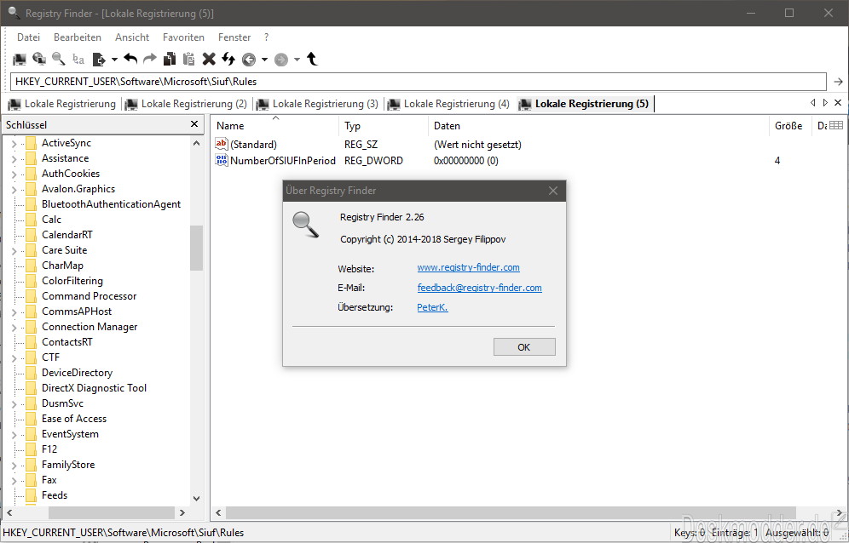Click the go up level icon
The width and height of the screenshot is (849, 543).
point(312,59)
